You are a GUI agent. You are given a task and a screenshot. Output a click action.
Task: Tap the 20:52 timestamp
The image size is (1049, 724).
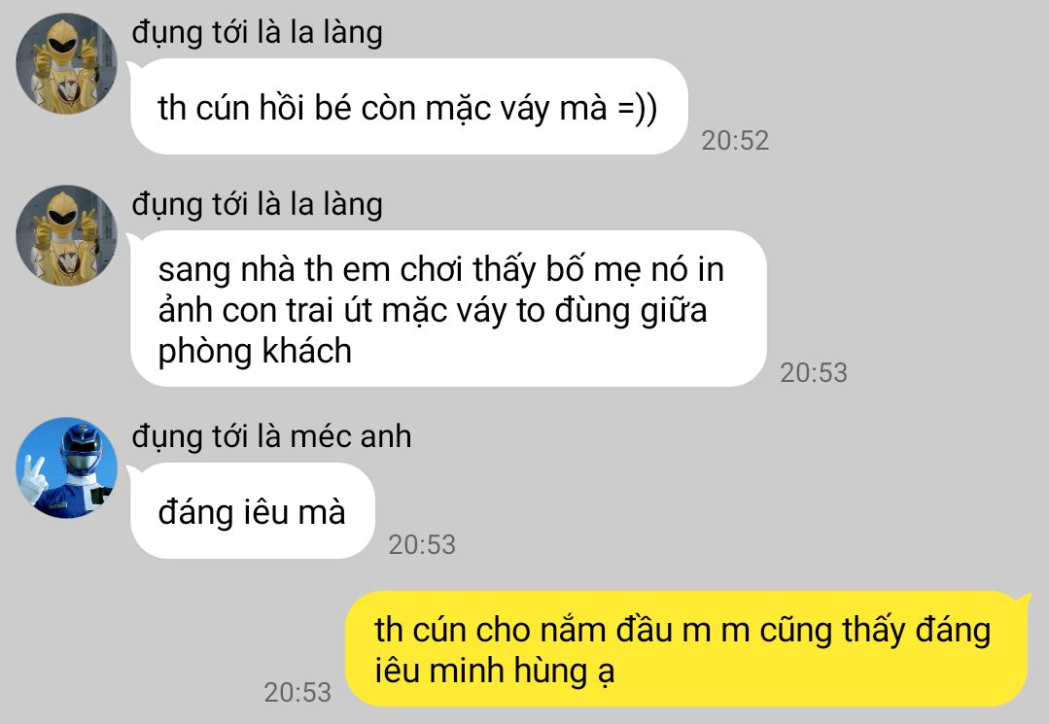735,140
